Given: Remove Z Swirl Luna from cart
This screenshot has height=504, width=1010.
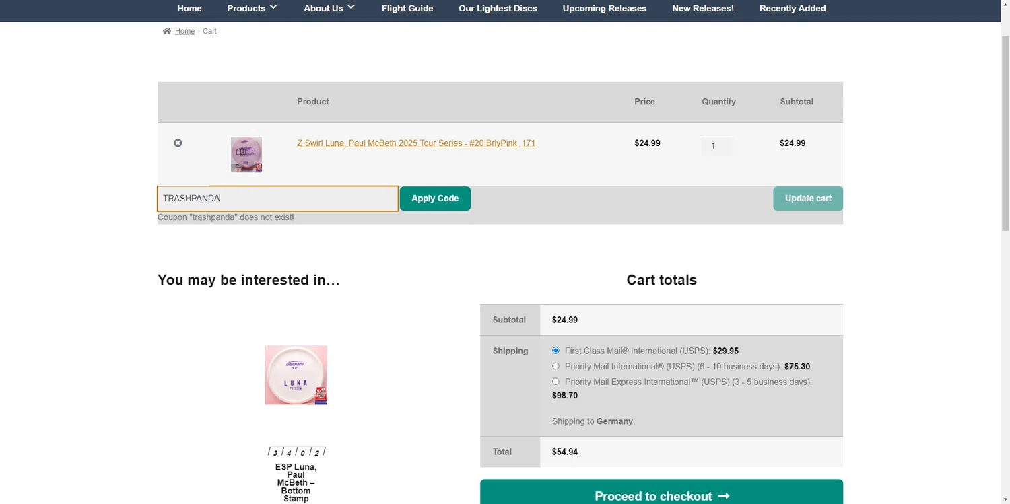Looking at the screenshot, I should (178, 143).
